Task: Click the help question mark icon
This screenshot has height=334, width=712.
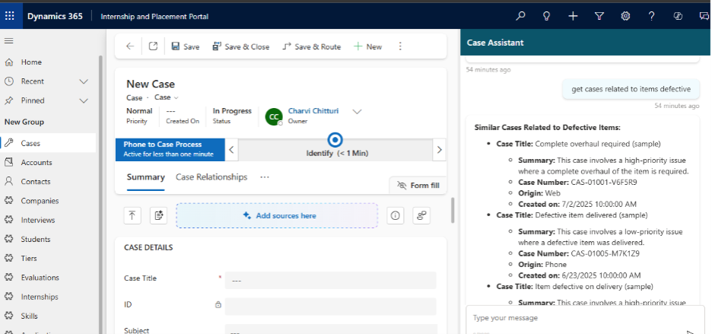Action: point(652,16)
